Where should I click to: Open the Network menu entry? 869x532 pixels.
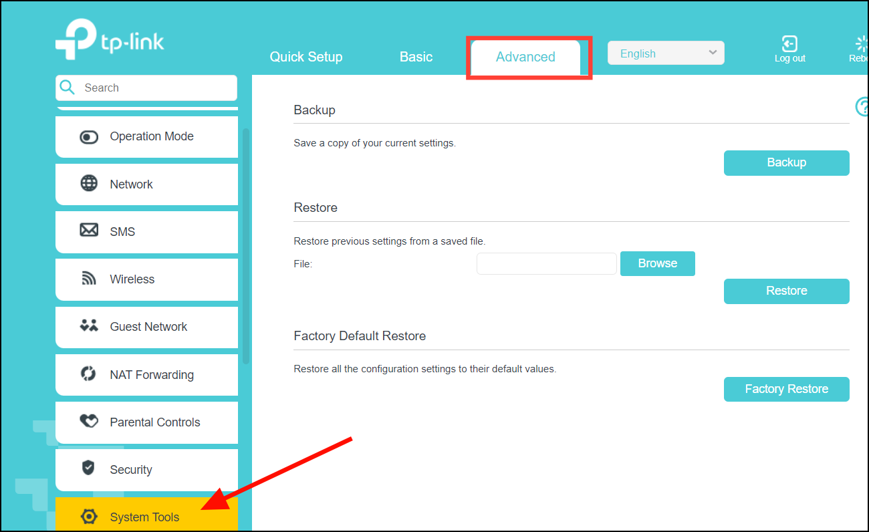[x=146, y=184]
